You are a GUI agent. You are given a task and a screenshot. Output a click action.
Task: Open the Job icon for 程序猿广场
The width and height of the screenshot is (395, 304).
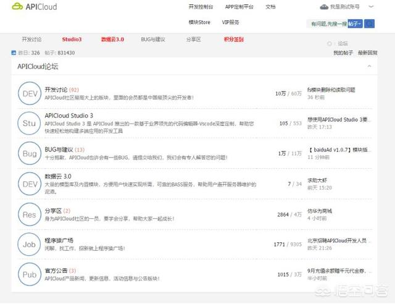[x=30, y=243]
